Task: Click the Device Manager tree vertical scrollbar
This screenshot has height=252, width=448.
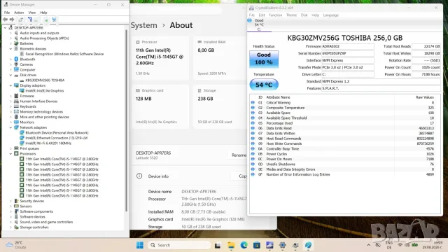Action: pyautogui.click(x=126, y=120)
